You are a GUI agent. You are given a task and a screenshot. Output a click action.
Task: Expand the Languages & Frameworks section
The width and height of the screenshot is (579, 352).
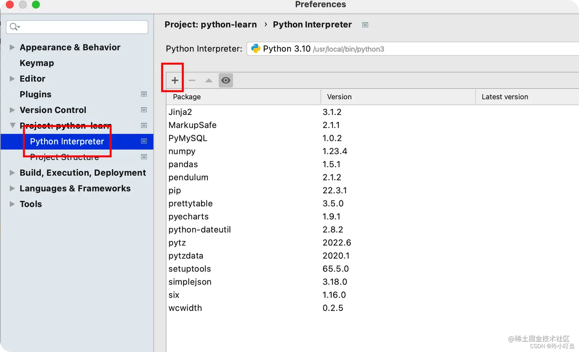(12, 188)
